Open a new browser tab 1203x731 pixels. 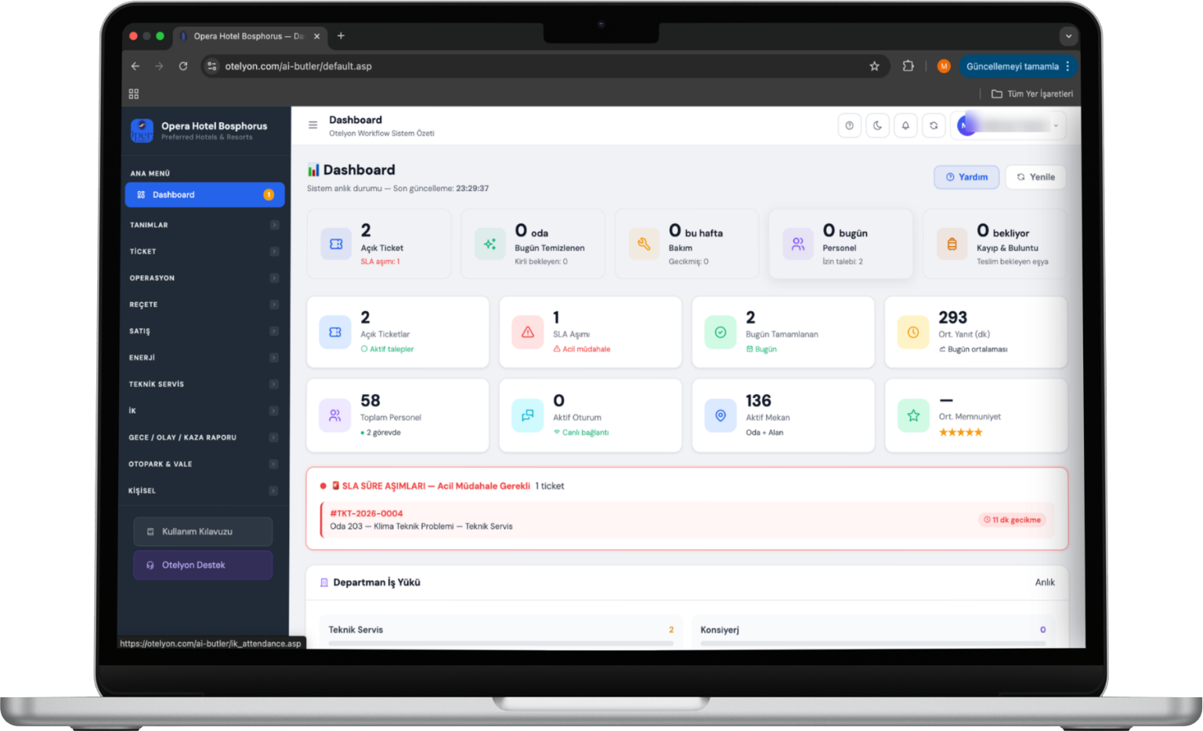341,36
